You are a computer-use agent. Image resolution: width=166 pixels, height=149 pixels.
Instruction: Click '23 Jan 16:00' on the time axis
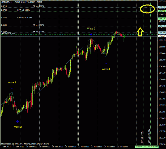coord(96,147)
